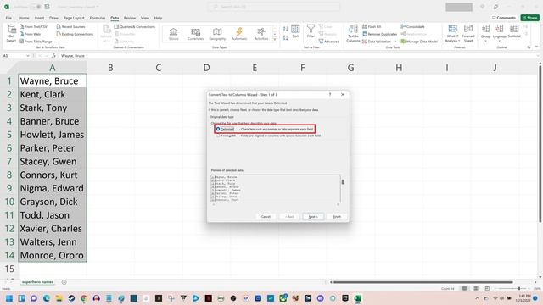Select the Delimited radio option
This screenshot has width=543, height=305.
click(218, 129)
